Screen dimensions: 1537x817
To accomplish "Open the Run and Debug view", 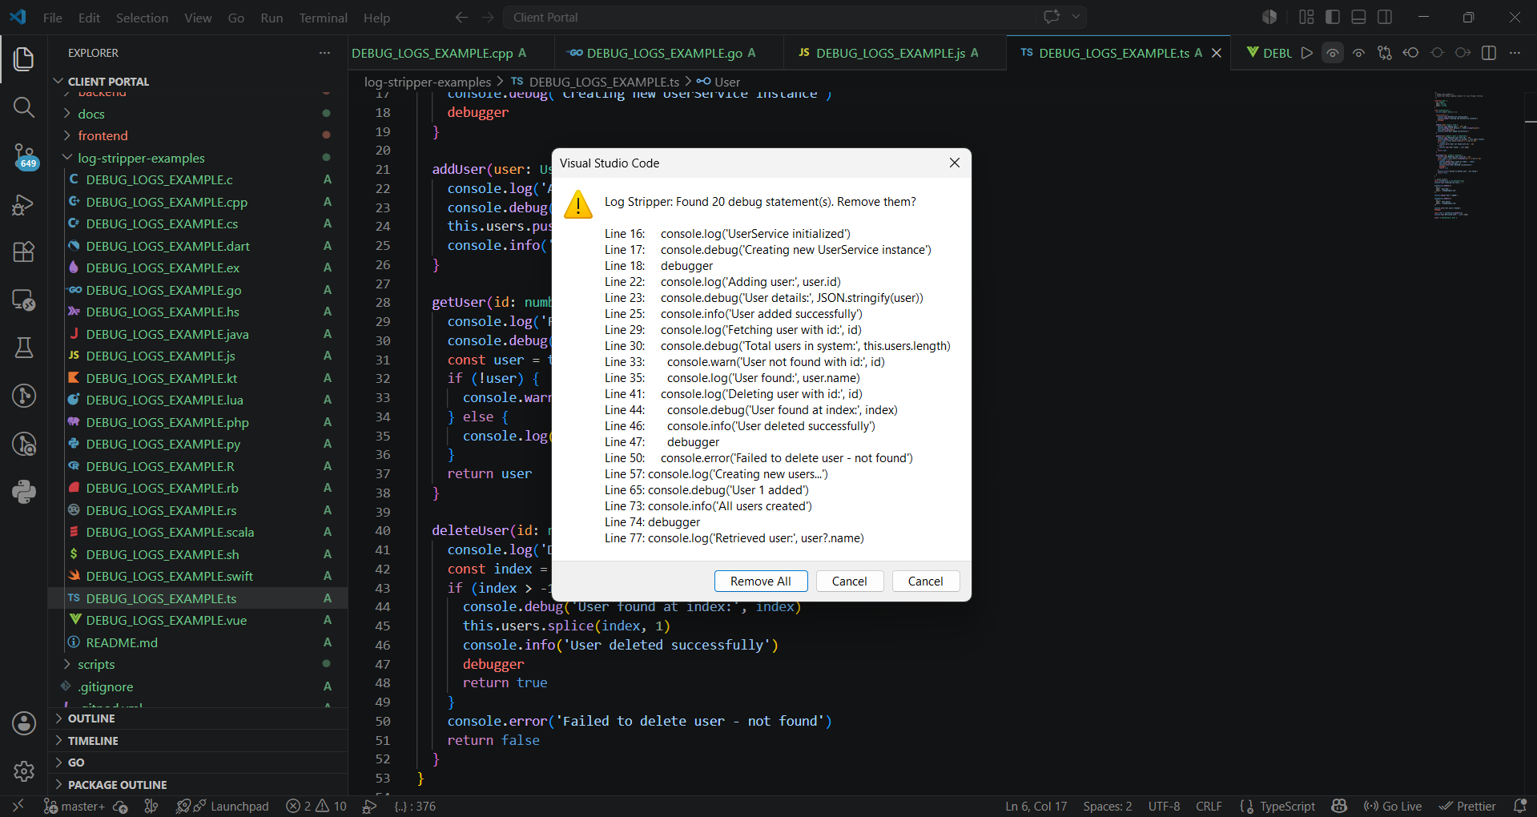I will tap(24, 205).
